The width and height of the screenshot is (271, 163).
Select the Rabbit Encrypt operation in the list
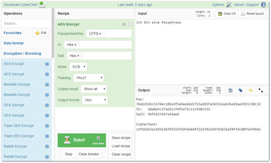pos(27,146)
